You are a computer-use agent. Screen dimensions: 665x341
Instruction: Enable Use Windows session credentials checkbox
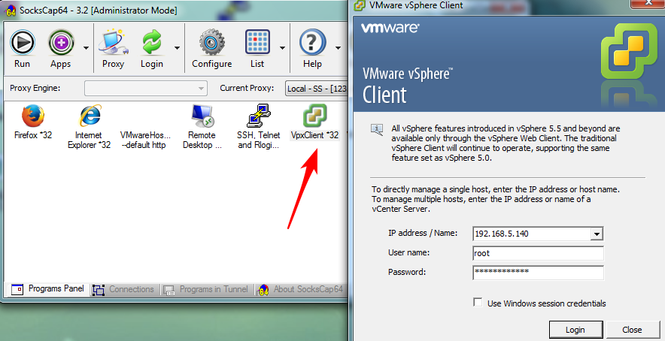[478, 303]
